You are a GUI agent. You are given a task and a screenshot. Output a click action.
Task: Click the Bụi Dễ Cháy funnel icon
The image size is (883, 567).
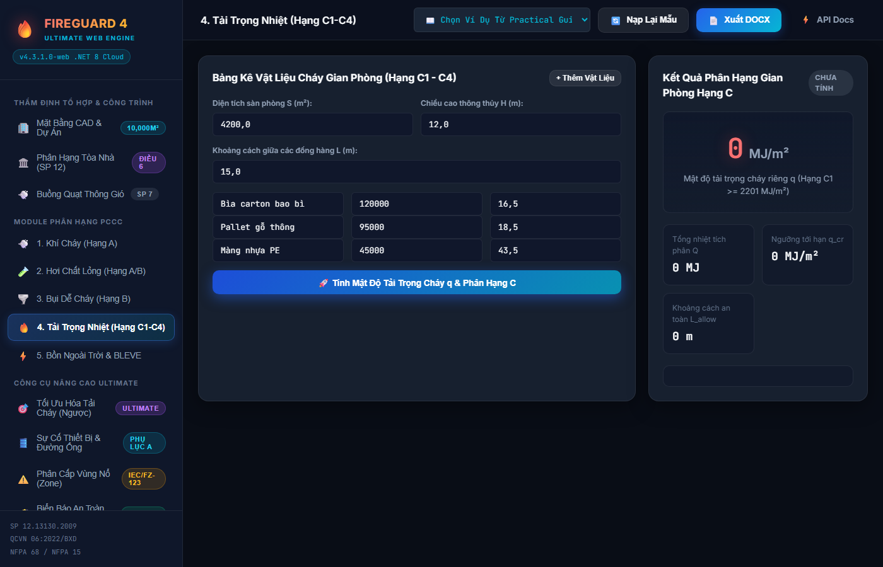point(23,299)
